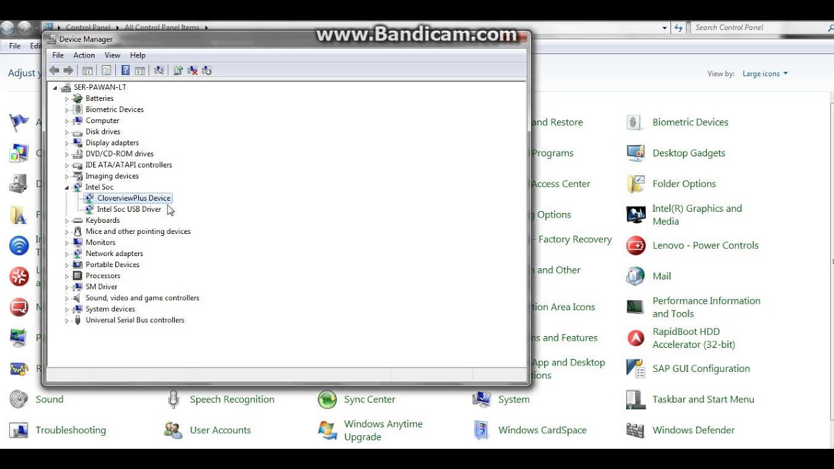Click the Update Driver Software toolbar icon
834x469 pixels.
click(x=178, y=70)
